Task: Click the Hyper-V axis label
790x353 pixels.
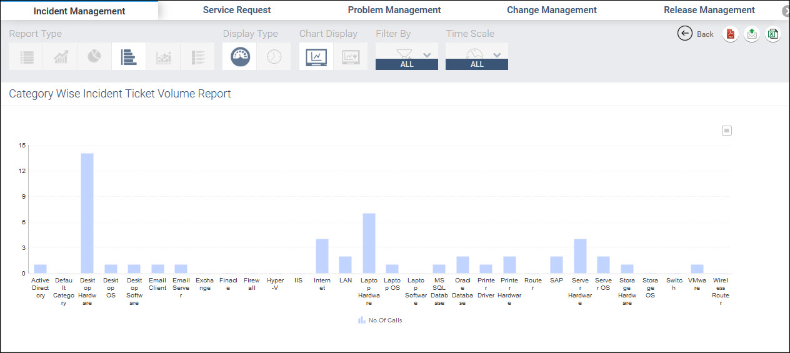Action: coord(275,284)
